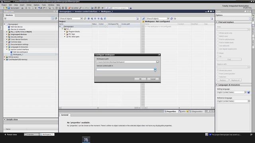Select the Up radio button
This screenshot has height=143, width=255.
[x=218, y=56]
